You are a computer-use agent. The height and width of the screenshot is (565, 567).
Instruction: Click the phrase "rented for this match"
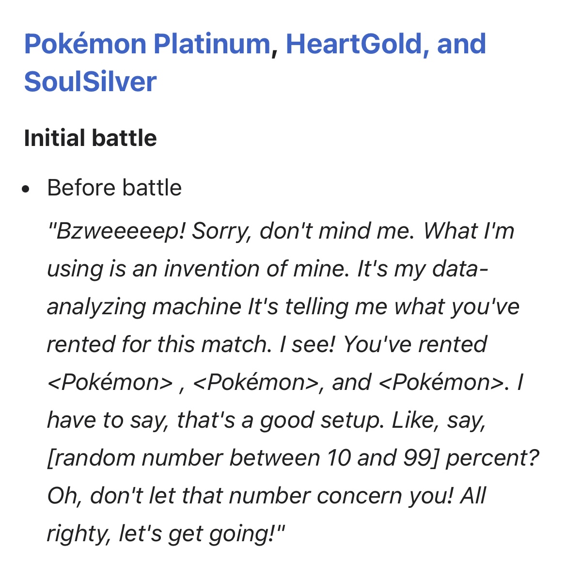[157, 344]
